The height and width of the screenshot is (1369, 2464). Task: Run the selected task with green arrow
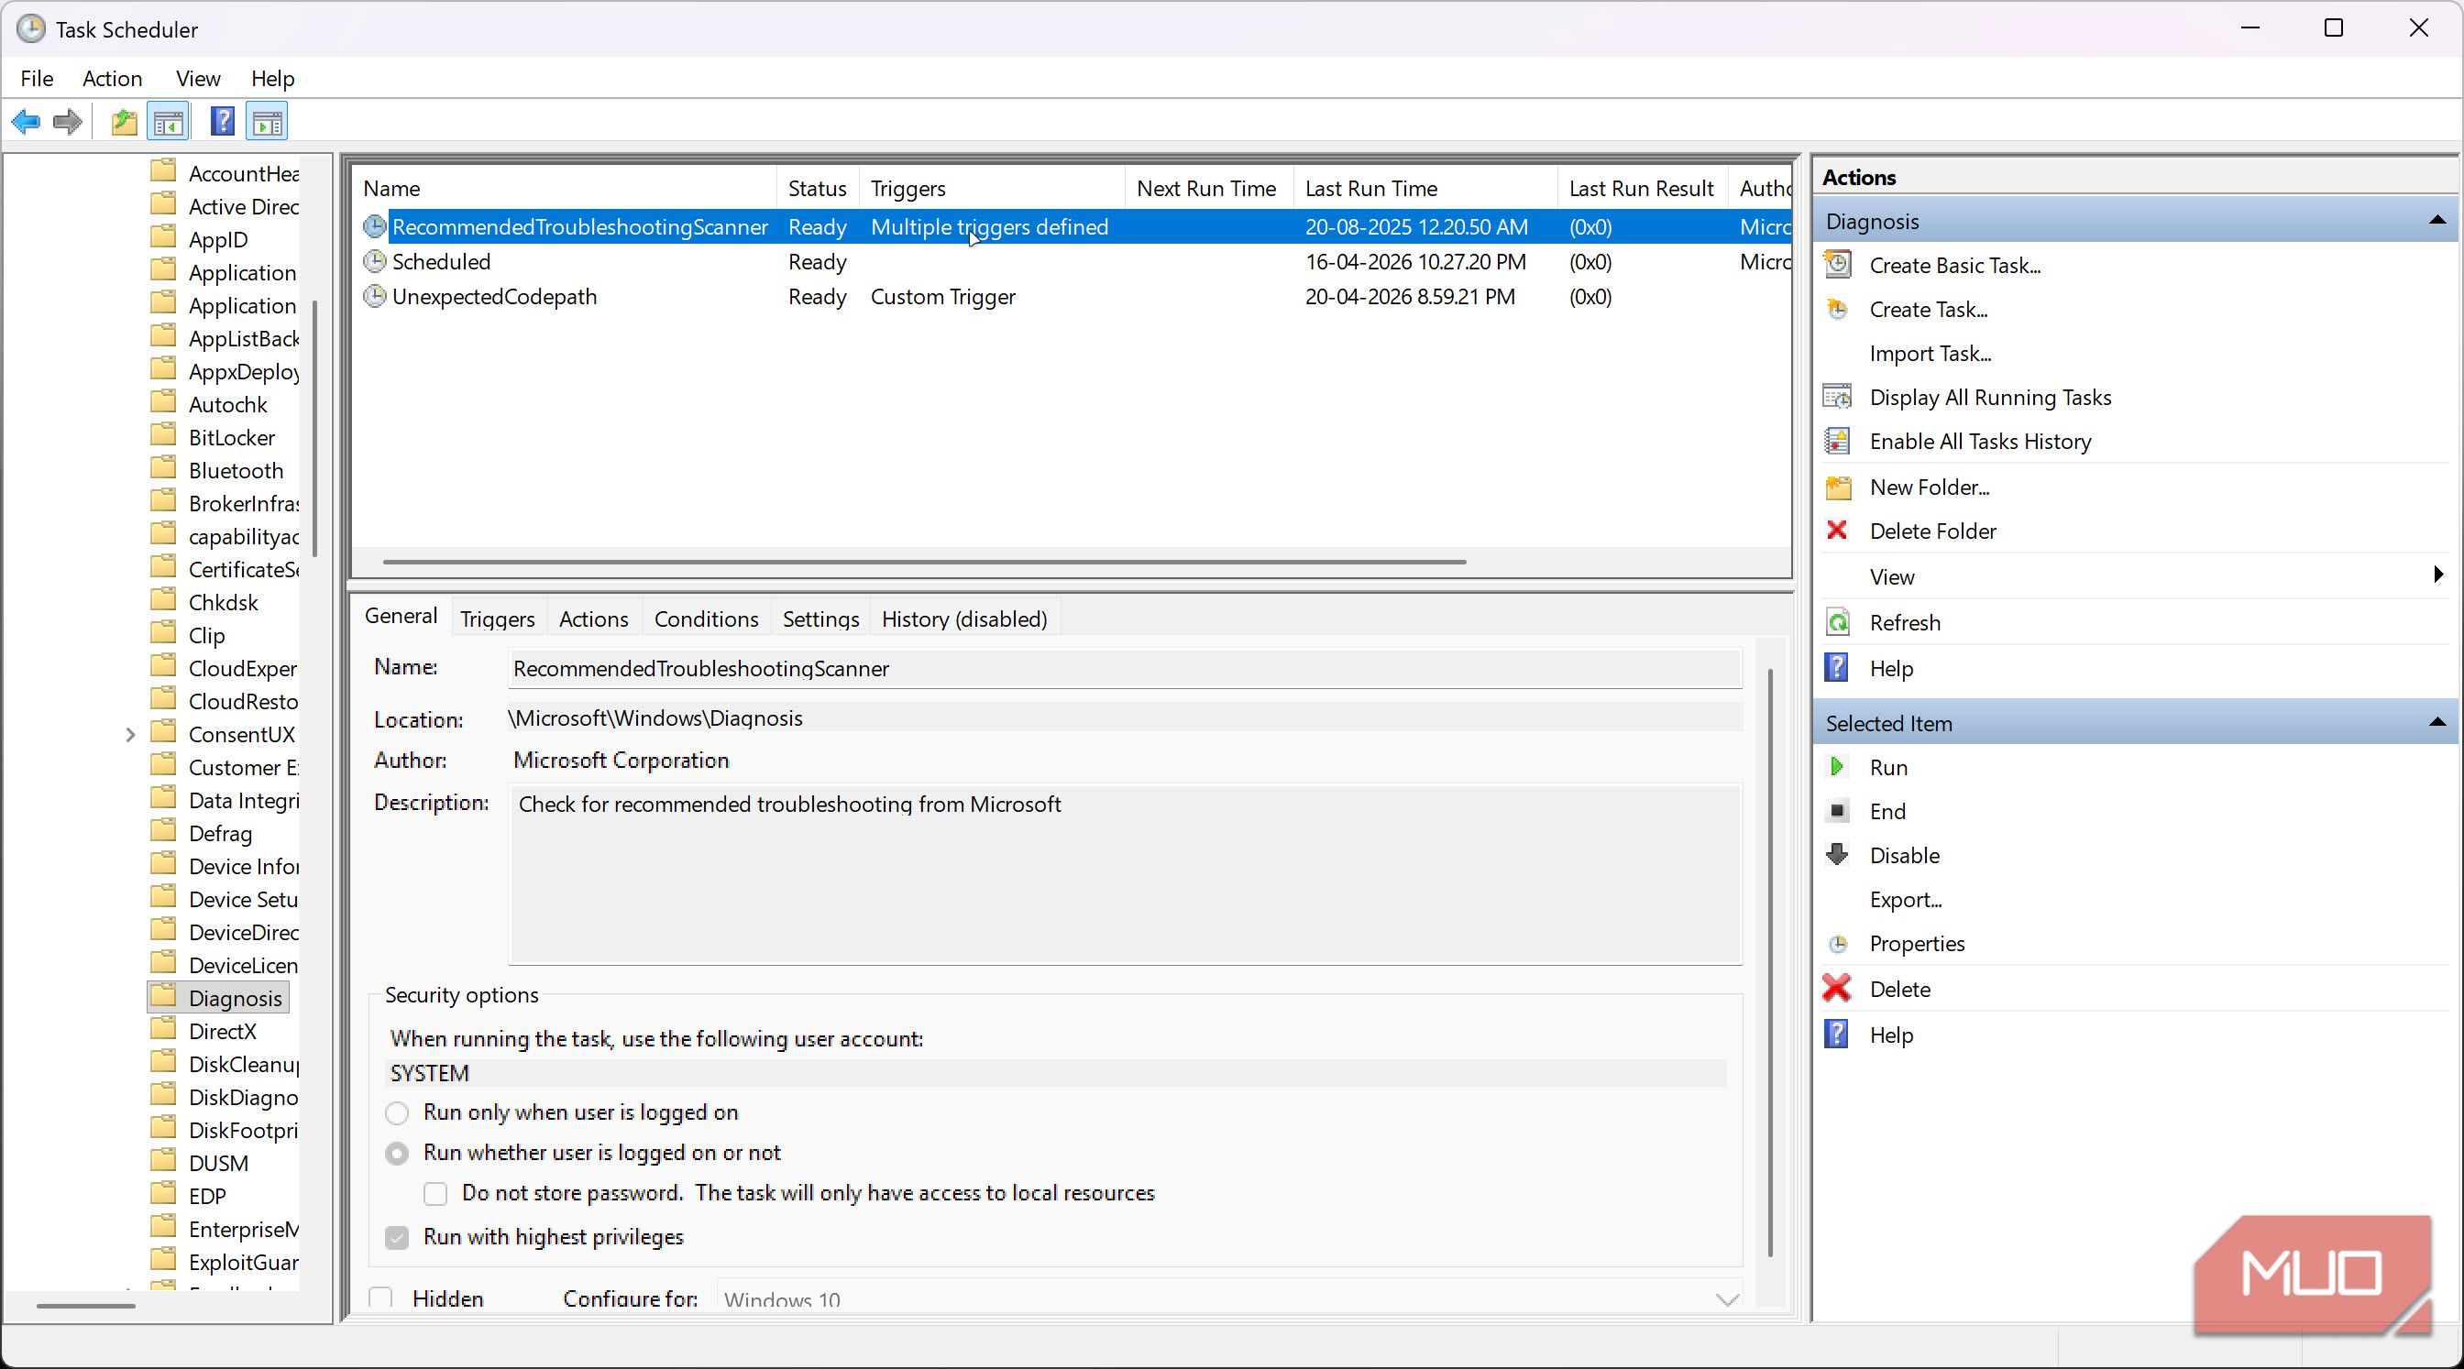1836,767
